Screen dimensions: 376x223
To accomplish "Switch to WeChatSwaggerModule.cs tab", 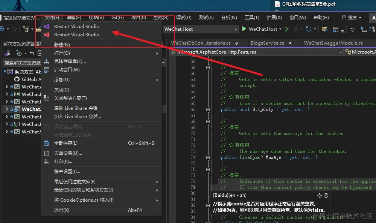I will pos(333,43).
